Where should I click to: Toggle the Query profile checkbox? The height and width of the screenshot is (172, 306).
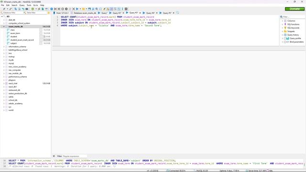coord(285,38)
